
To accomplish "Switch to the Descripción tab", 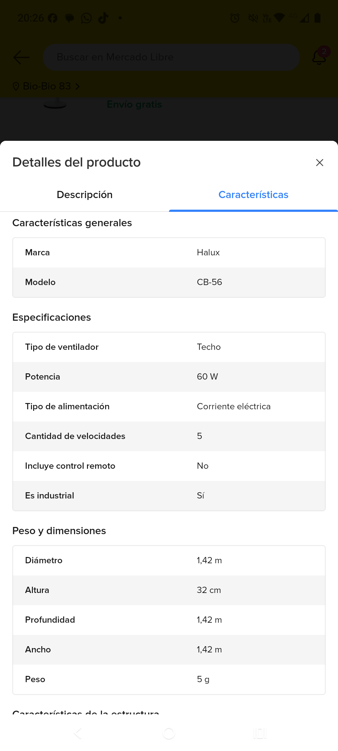I will 84,195.
